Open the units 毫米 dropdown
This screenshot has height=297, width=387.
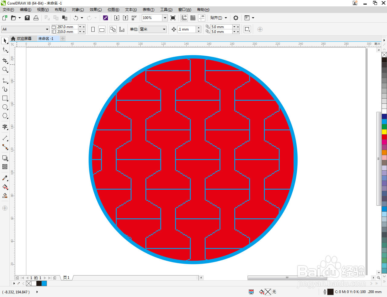click(164, 29)
